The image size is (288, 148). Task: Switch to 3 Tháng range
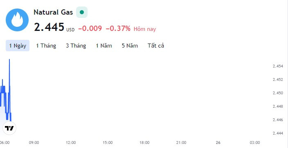coord(76,46)
